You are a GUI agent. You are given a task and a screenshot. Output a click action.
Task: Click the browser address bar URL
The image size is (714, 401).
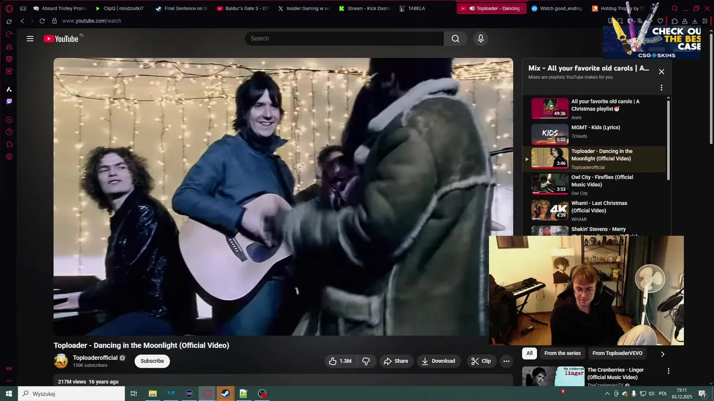click(91, 21)
